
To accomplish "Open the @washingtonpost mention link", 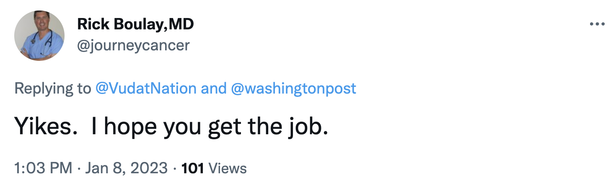I will click(x=294, y=88).
